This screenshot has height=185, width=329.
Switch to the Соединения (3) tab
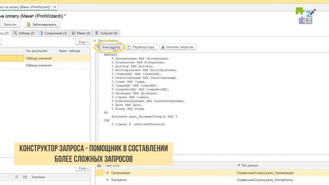(x=53, y=33)
